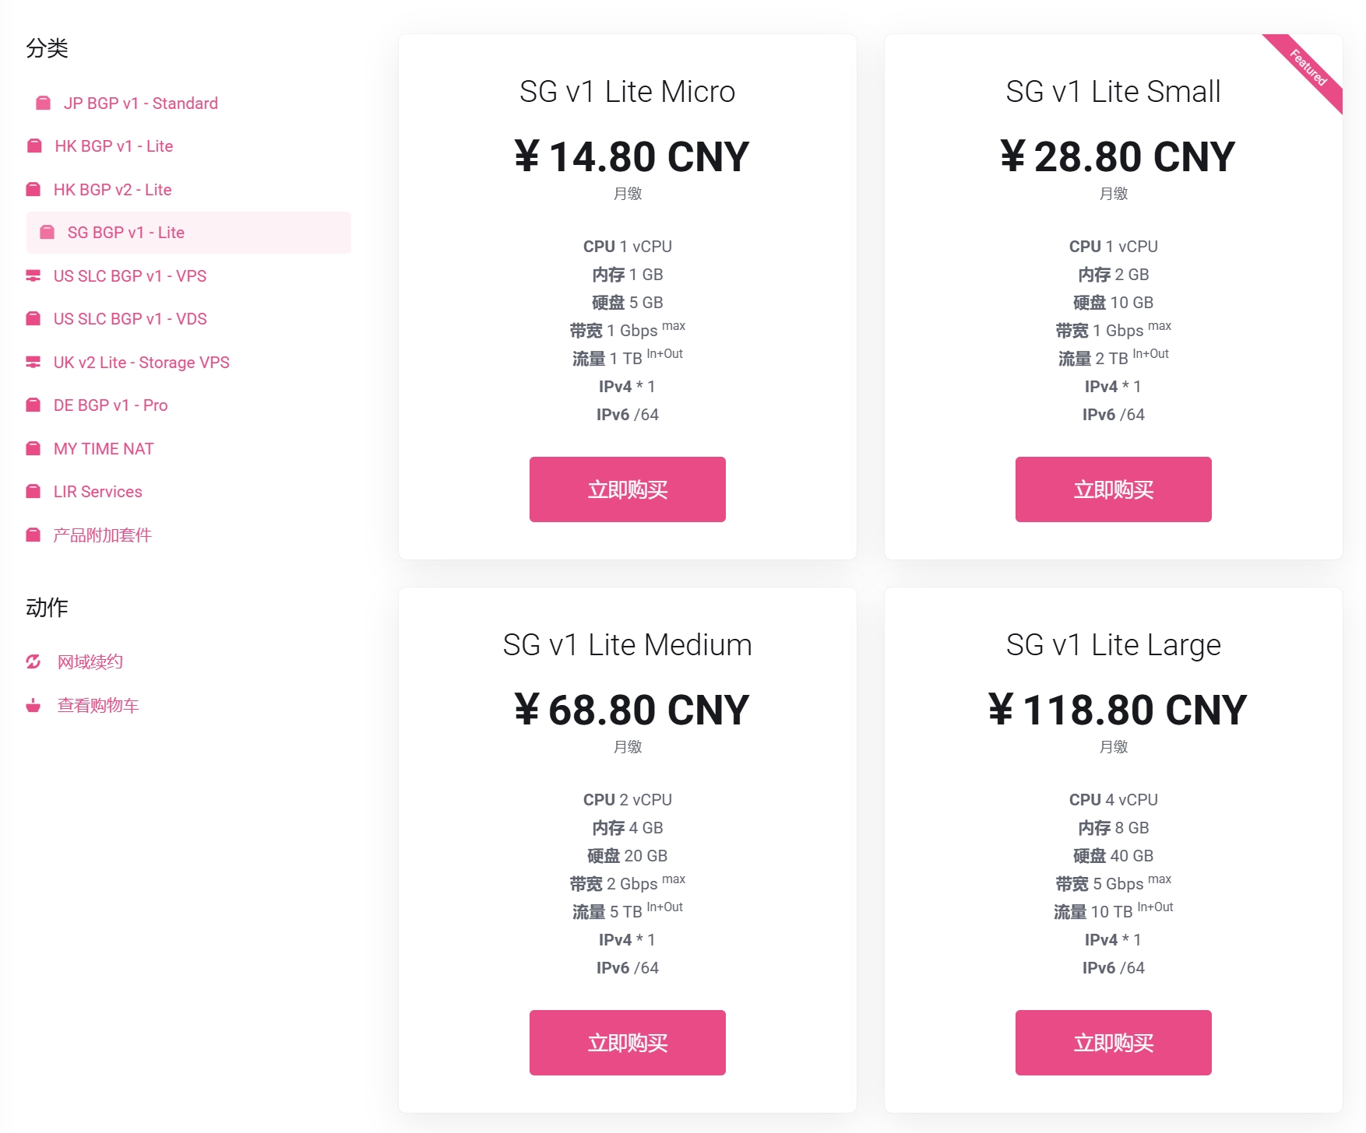Click the box icon beside LIR Services

[x=33, y=492]
